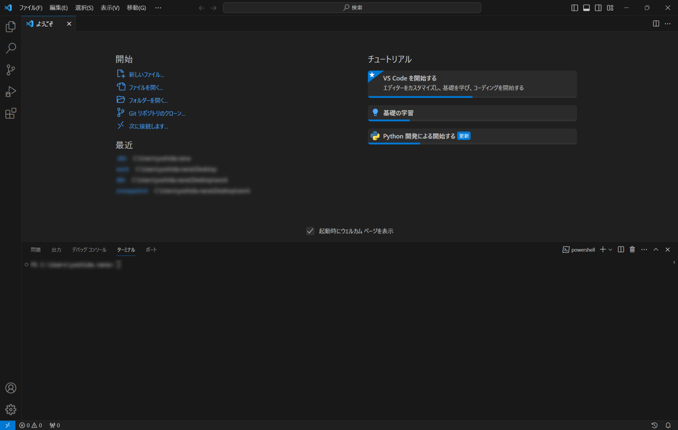Open the remote connection indicator at bottom left
Screen dimensions: 678x430
click(x=7, y=425)
